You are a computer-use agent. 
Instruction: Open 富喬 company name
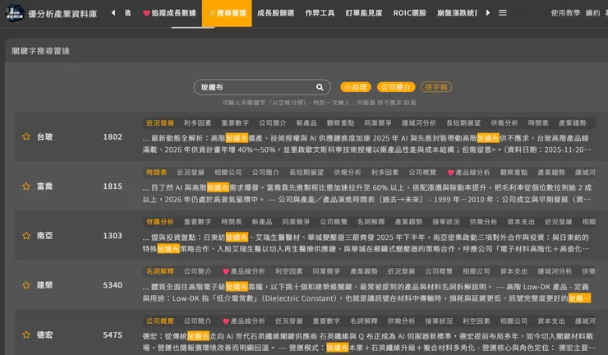pyautogui.click(x=44, y=187)
